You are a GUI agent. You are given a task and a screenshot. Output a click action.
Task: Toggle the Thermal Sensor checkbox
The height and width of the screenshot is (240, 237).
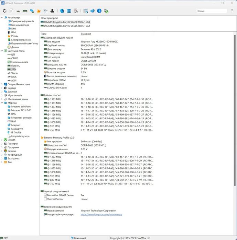click(45, 199)
